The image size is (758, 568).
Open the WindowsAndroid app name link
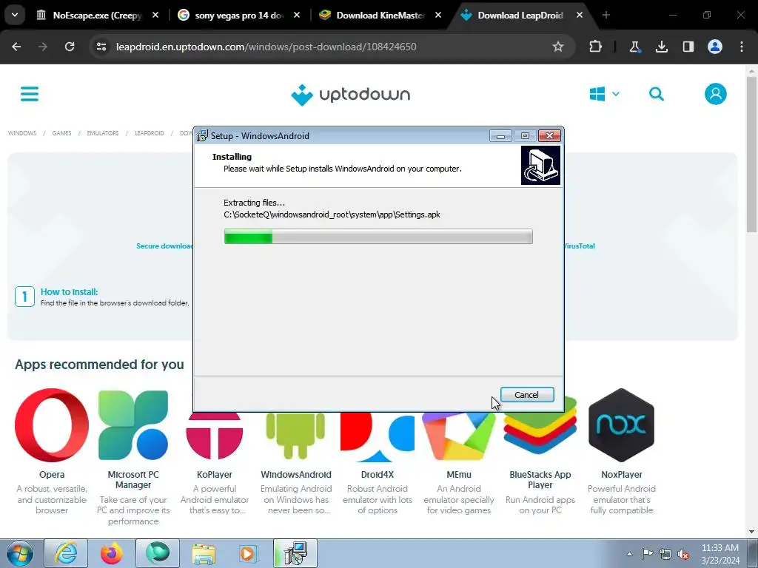(296, 475)
